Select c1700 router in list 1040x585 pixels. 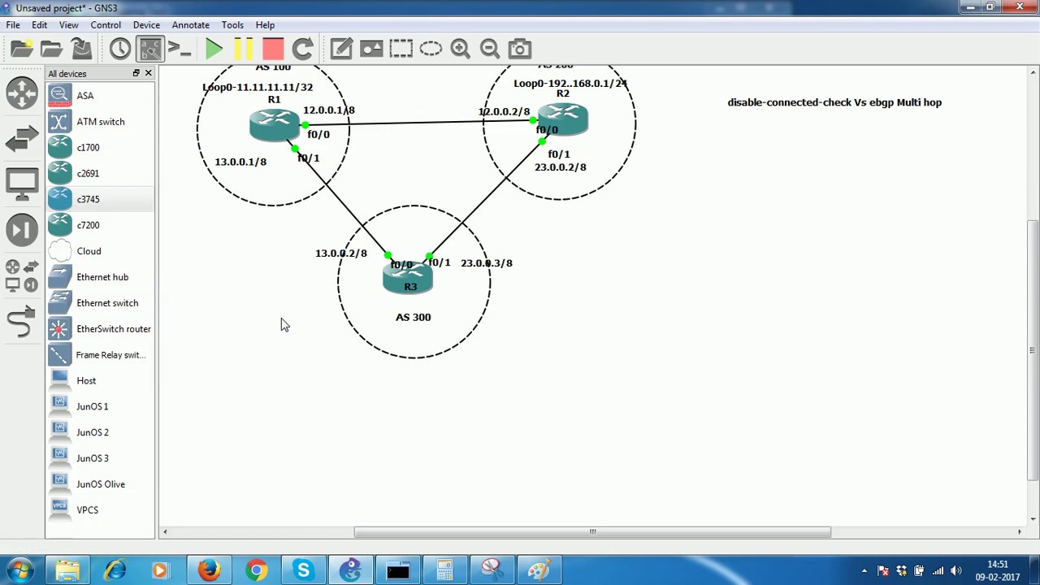[100, 148]
